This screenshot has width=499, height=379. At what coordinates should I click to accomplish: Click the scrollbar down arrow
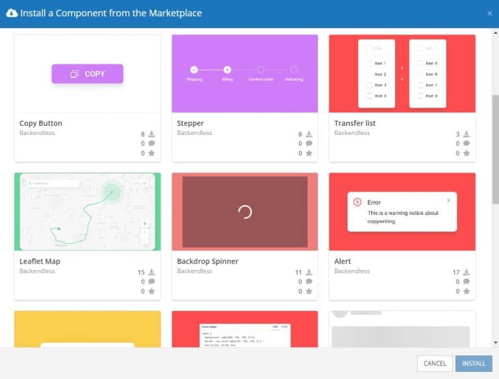click(495, 342)
